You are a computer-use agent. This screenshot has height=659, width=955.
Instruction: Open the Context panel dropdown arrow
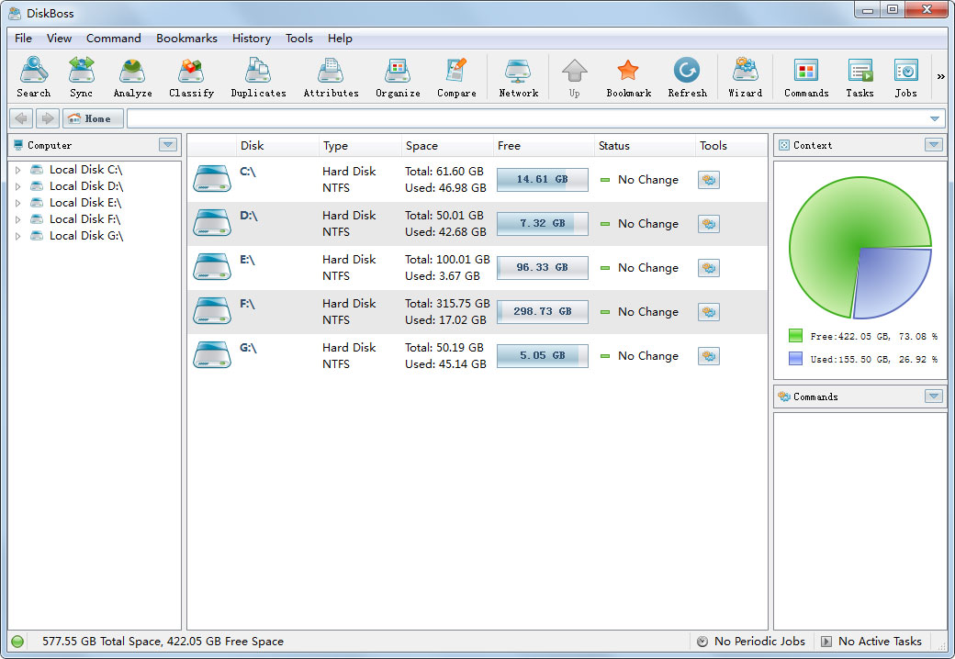click(933, 145)
